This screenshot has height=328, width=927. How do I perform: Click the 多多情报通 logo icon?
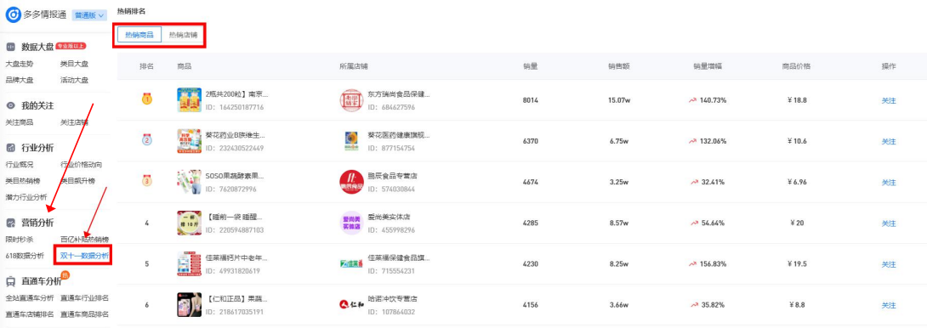point(13,15)
